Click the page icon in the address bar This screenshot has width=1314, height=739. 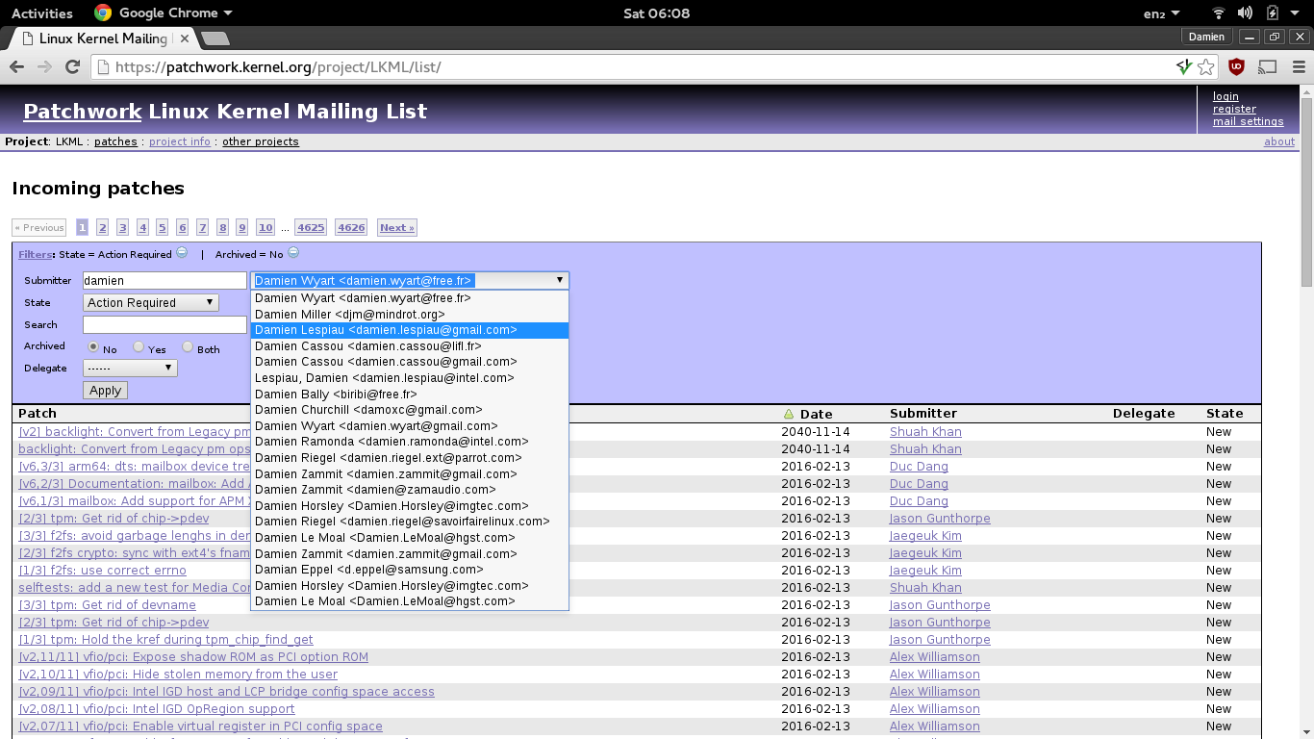pos(103,67)
